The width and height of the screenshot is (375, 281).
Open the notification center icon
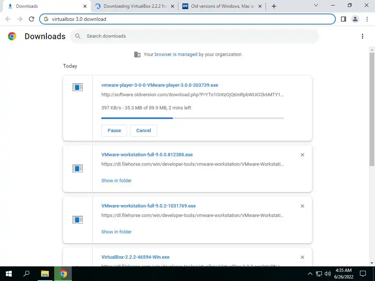pos(363,274)
